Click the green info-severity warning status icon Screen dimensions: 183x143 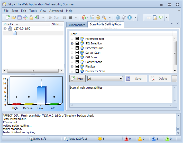click(167, 139)
